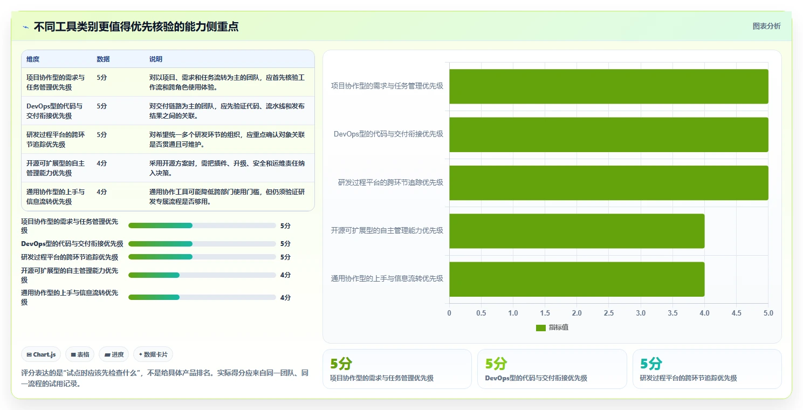Click the 5.0 tick label on the chart's horizontal axis
This screenshot has height=410, width=803.
(768, 313)
